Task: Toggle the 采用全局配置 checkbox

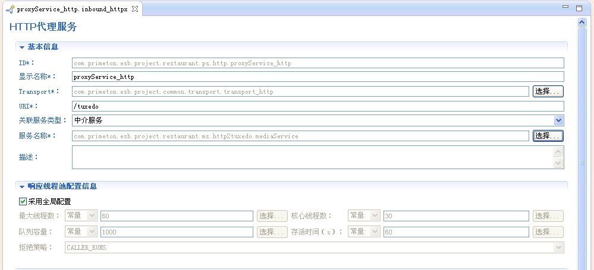Action: click(x=23, y=202)
